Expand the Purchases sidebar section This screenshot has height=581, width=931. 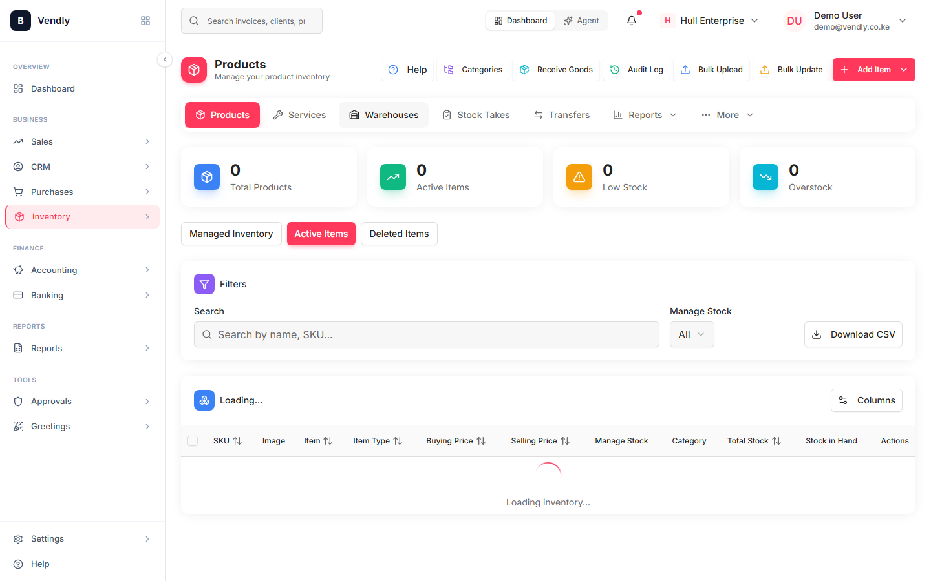[82, 192]
